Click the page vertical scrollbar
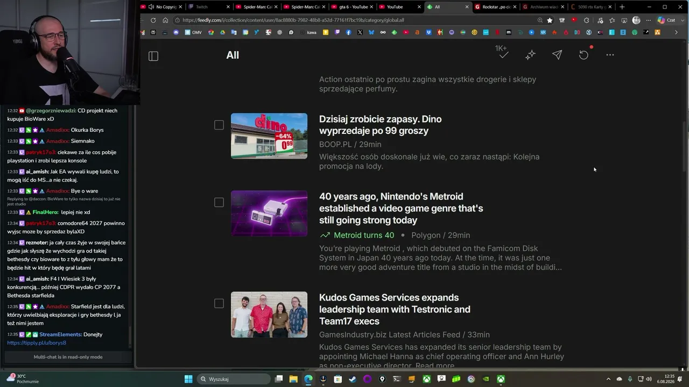Image resolution: width=689 pixels, height=387 pixels. (685, 145)
